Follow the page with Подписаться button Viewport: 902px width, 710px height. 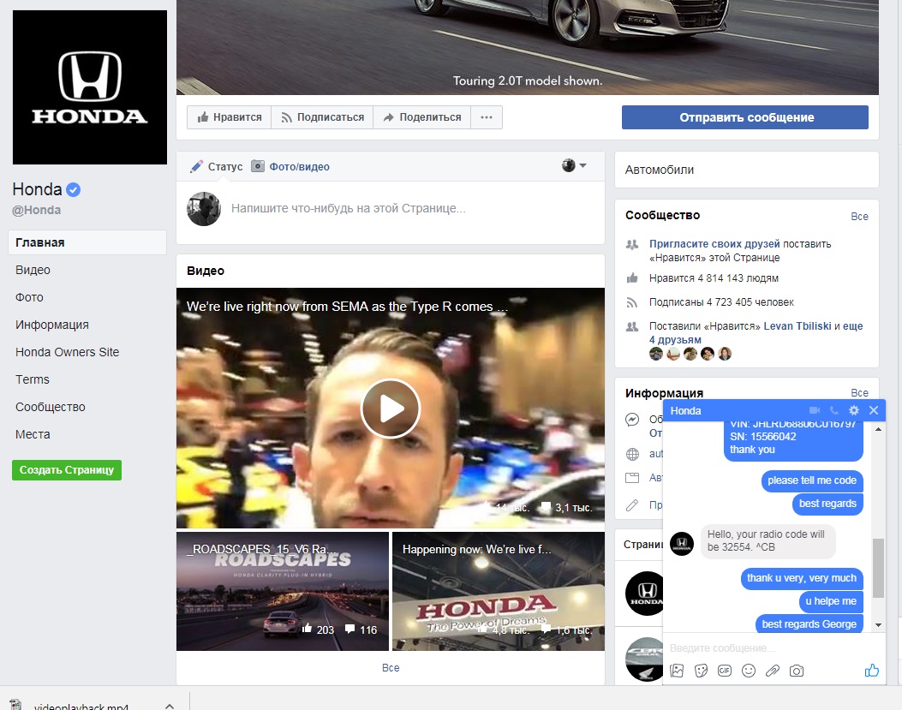point(322,116)
